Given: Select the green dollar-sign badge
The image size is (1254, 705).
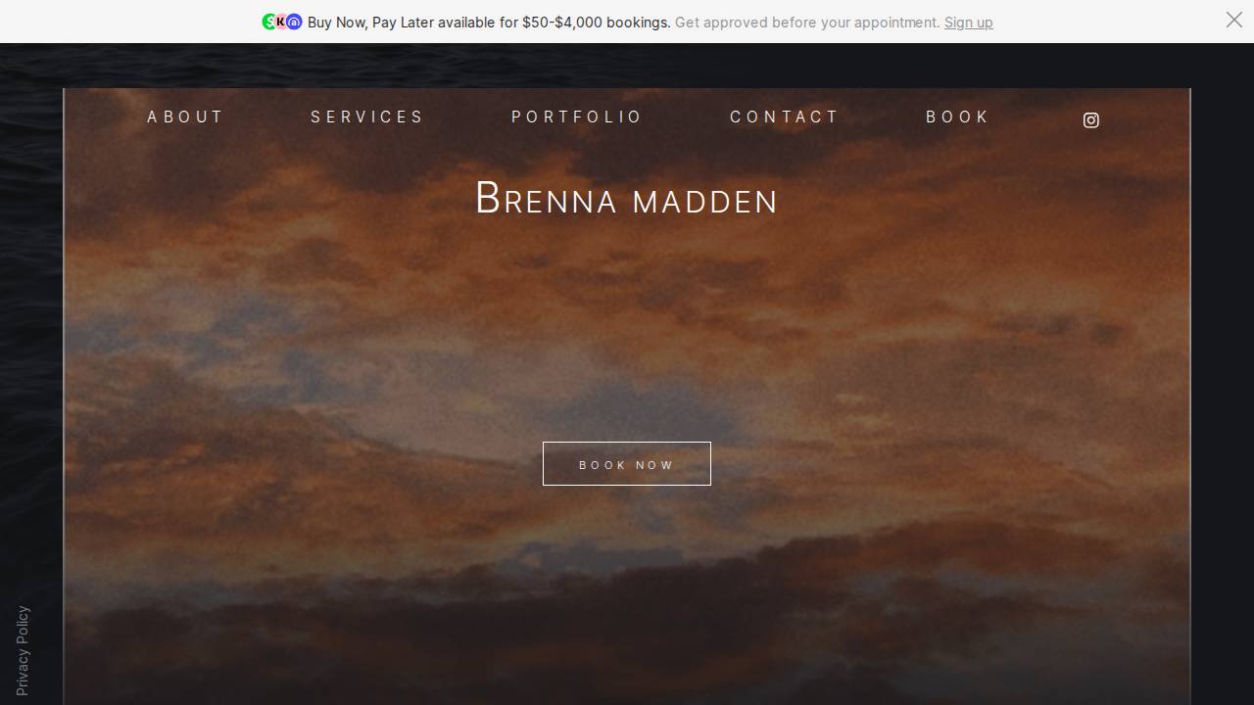Looking at the screenshot, I should 269,21.
